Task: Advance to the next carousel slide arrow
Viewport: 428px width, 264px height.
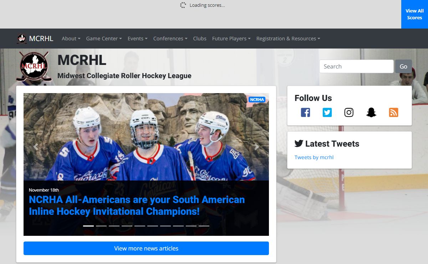Action: tap(257, 147)
